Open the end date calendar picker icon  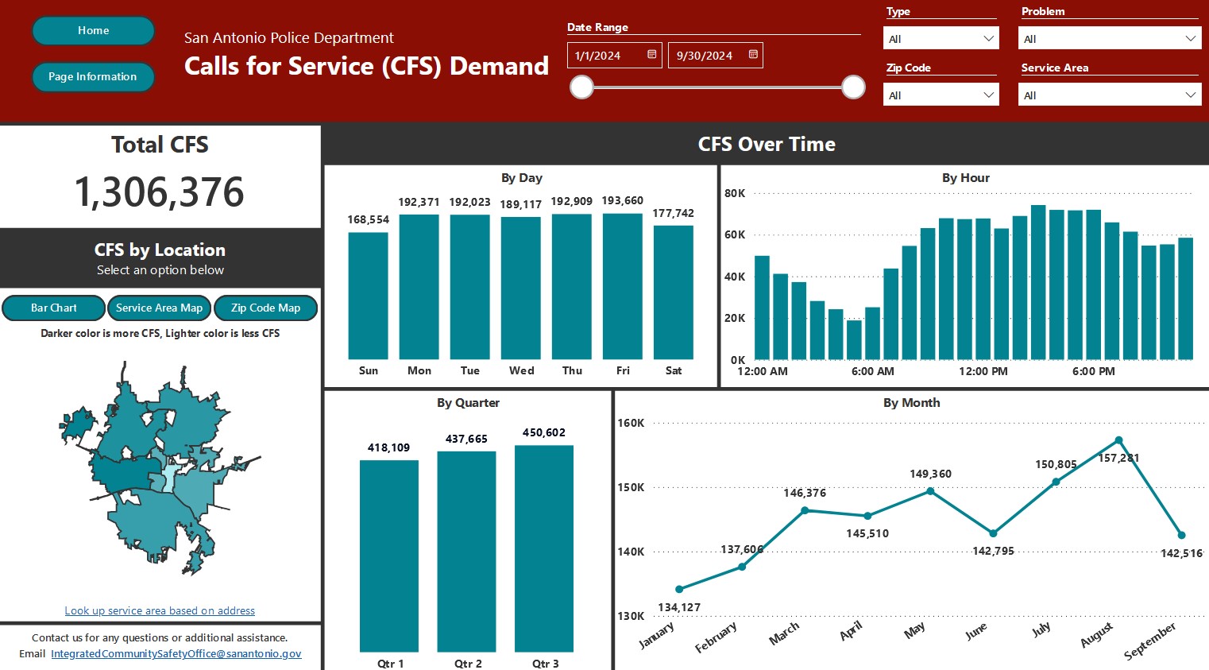pos(753,55)
